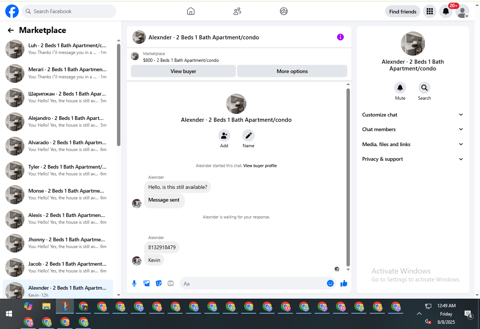Choose a sticker from sticker icon
This screenshot has width=480, height=329.
pyautogui.click(x=159, y=283)
